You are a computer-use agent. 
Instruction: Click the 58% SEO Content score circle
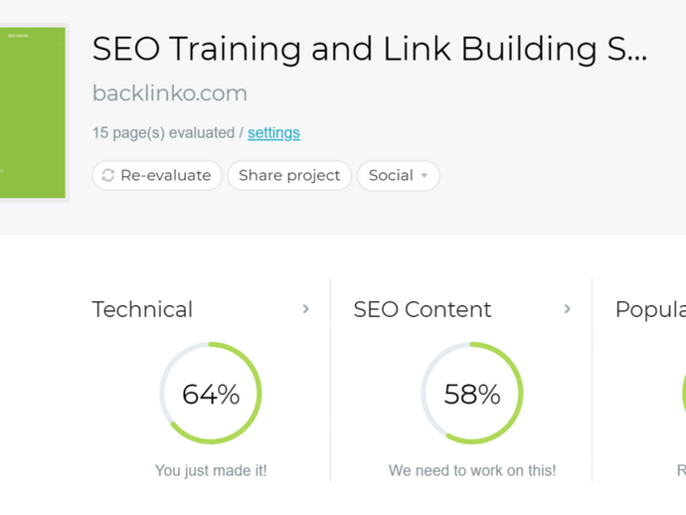472,394
